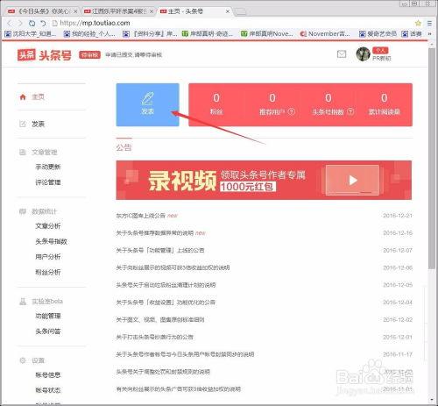Screen dimensions: 438x406
Task: Open 用户分析 in the sidebar
Action: point(48,257)
